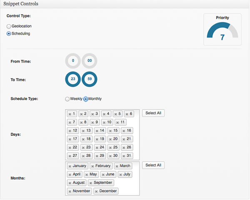The image size is (250, 200).
Task: Remove day 1 tag via its x icon
Action: coord(70,114)
